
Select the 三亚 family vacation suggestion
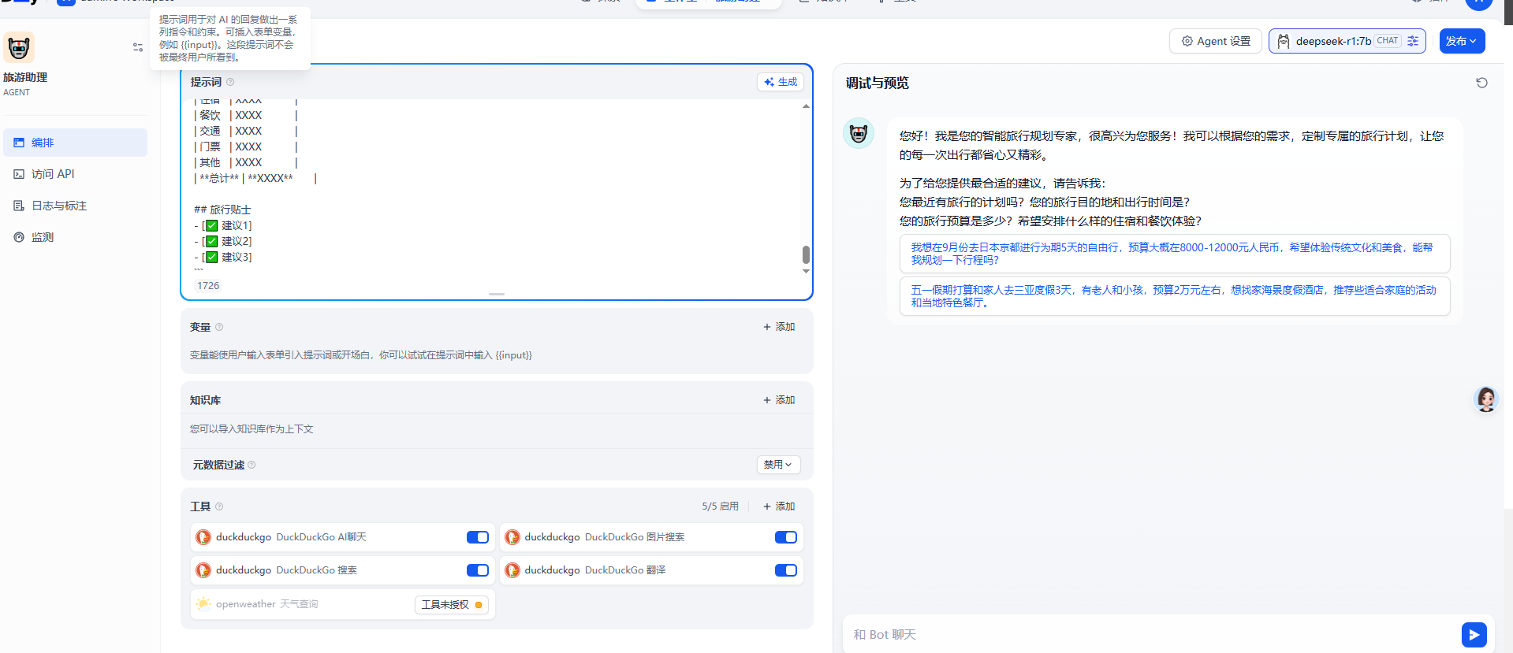[x=1175, y=296]
